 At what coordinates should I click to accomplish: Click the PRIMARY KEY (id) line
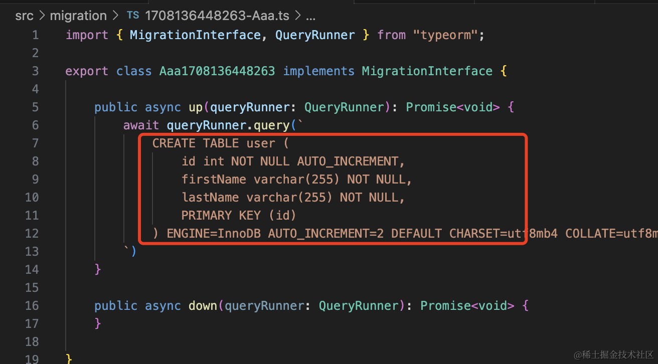click(238, 216)
